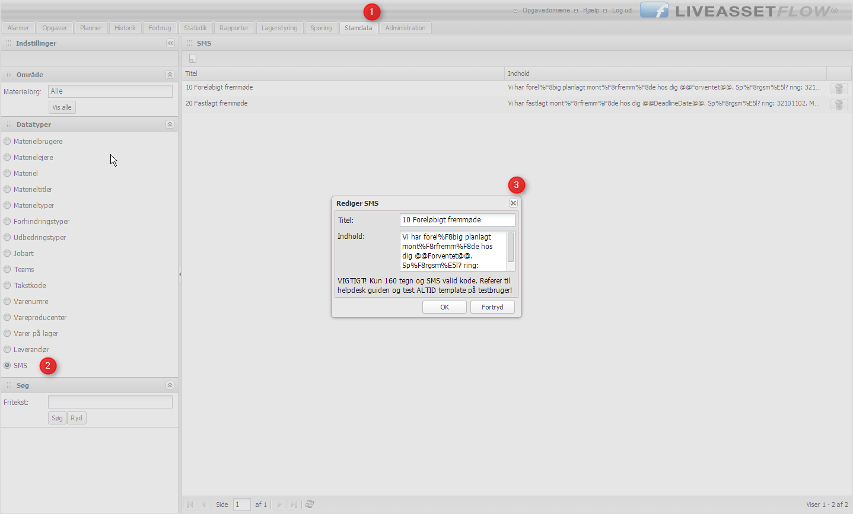Click the new SMS document icon
853x514 pixels.
point(192,59)
